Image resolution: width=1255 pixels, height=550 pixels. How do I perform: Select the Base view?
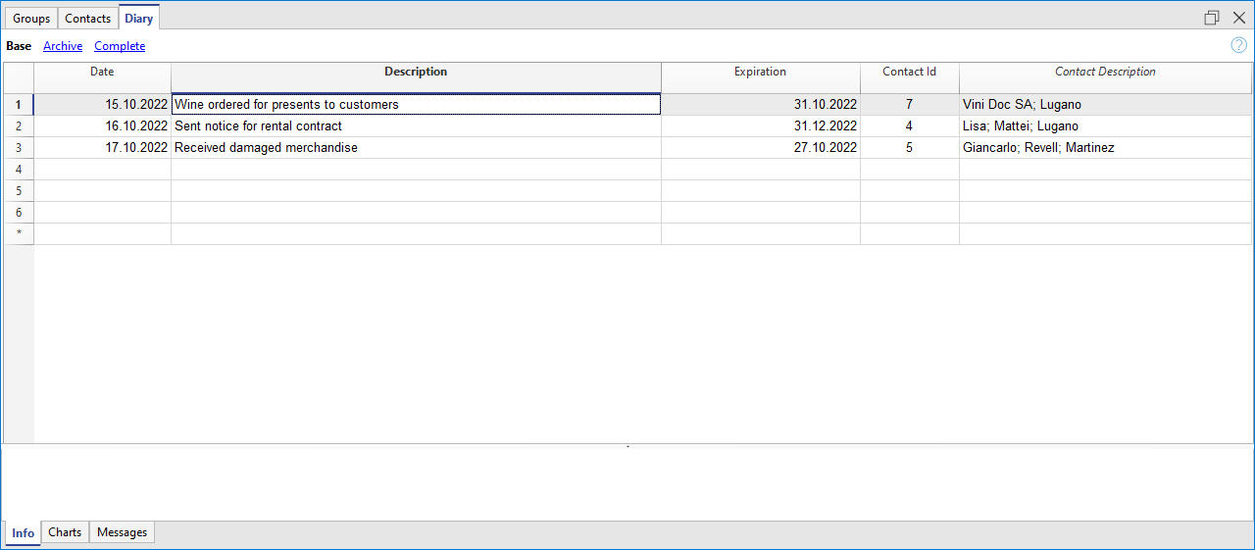point(19,46)
